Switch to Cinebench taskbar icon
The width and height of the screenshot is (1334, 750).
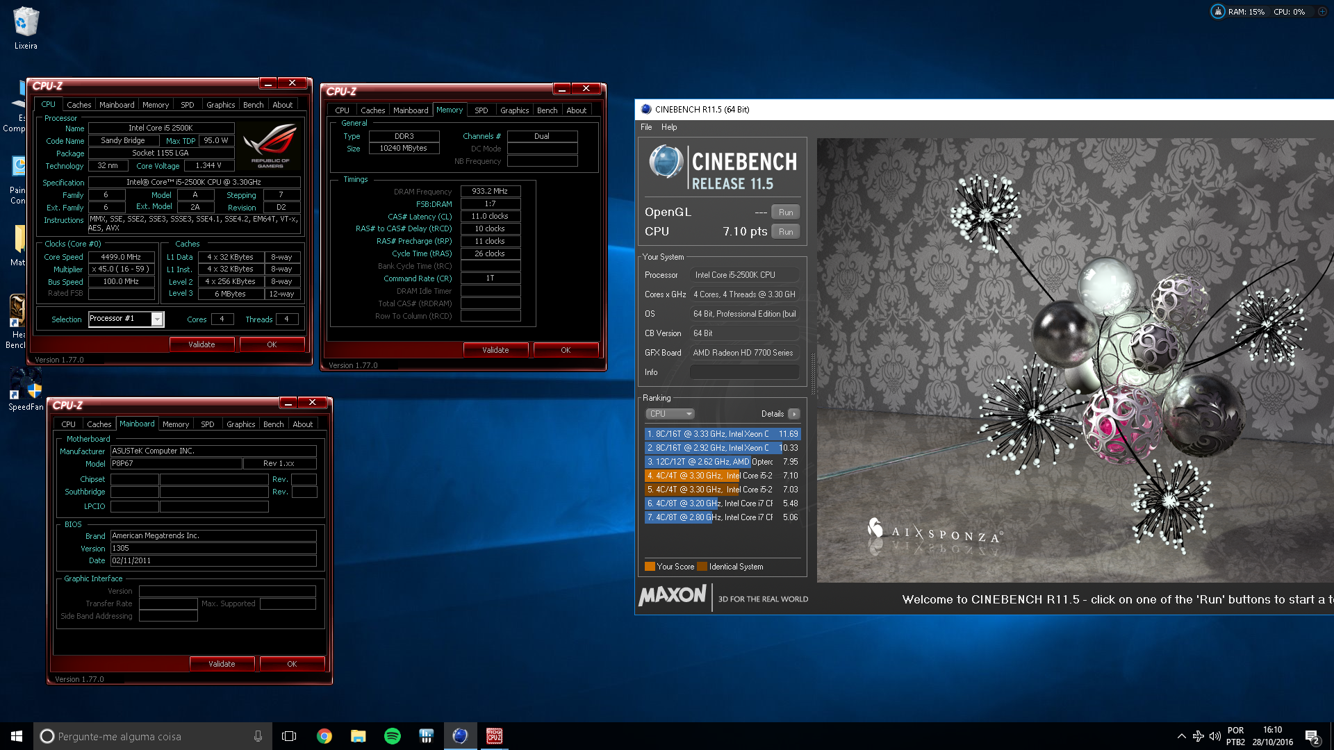pos(460,736)
